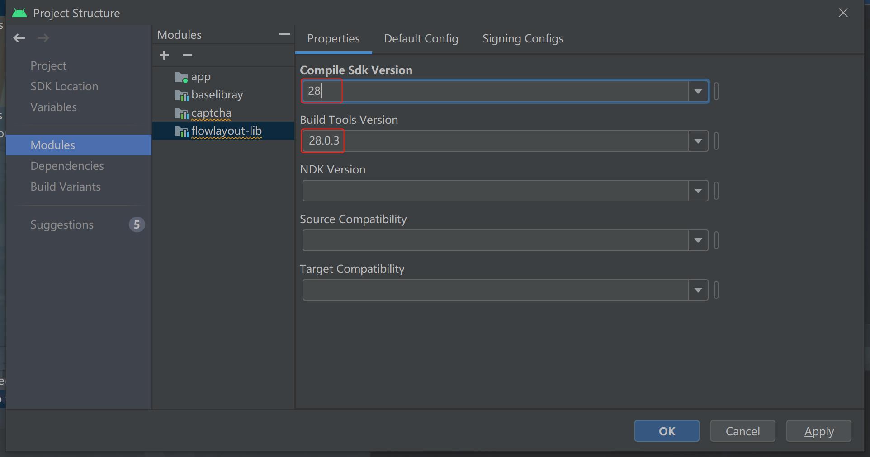Screen dimensions: 870x457
Task: Open the NDK Version dropdown arrow
Action: point(698,191)
